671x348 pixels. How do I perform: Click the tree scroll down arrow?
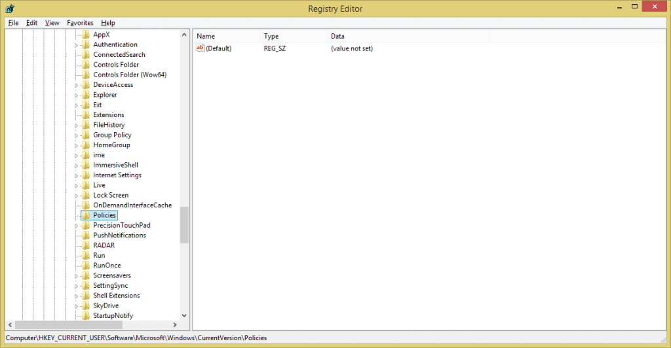coord(184,315)
